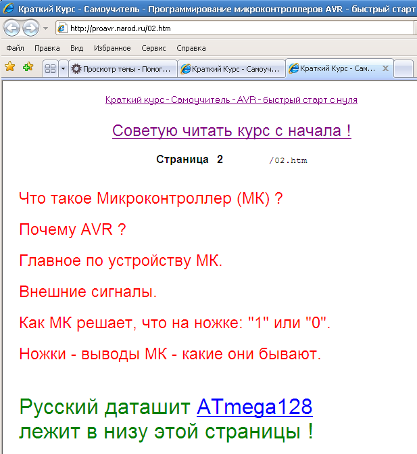The width and height of the screenshot is (417, 454).
Task: Switch to second Краткий Курс - Самоуч... tab
Action: 231,68
